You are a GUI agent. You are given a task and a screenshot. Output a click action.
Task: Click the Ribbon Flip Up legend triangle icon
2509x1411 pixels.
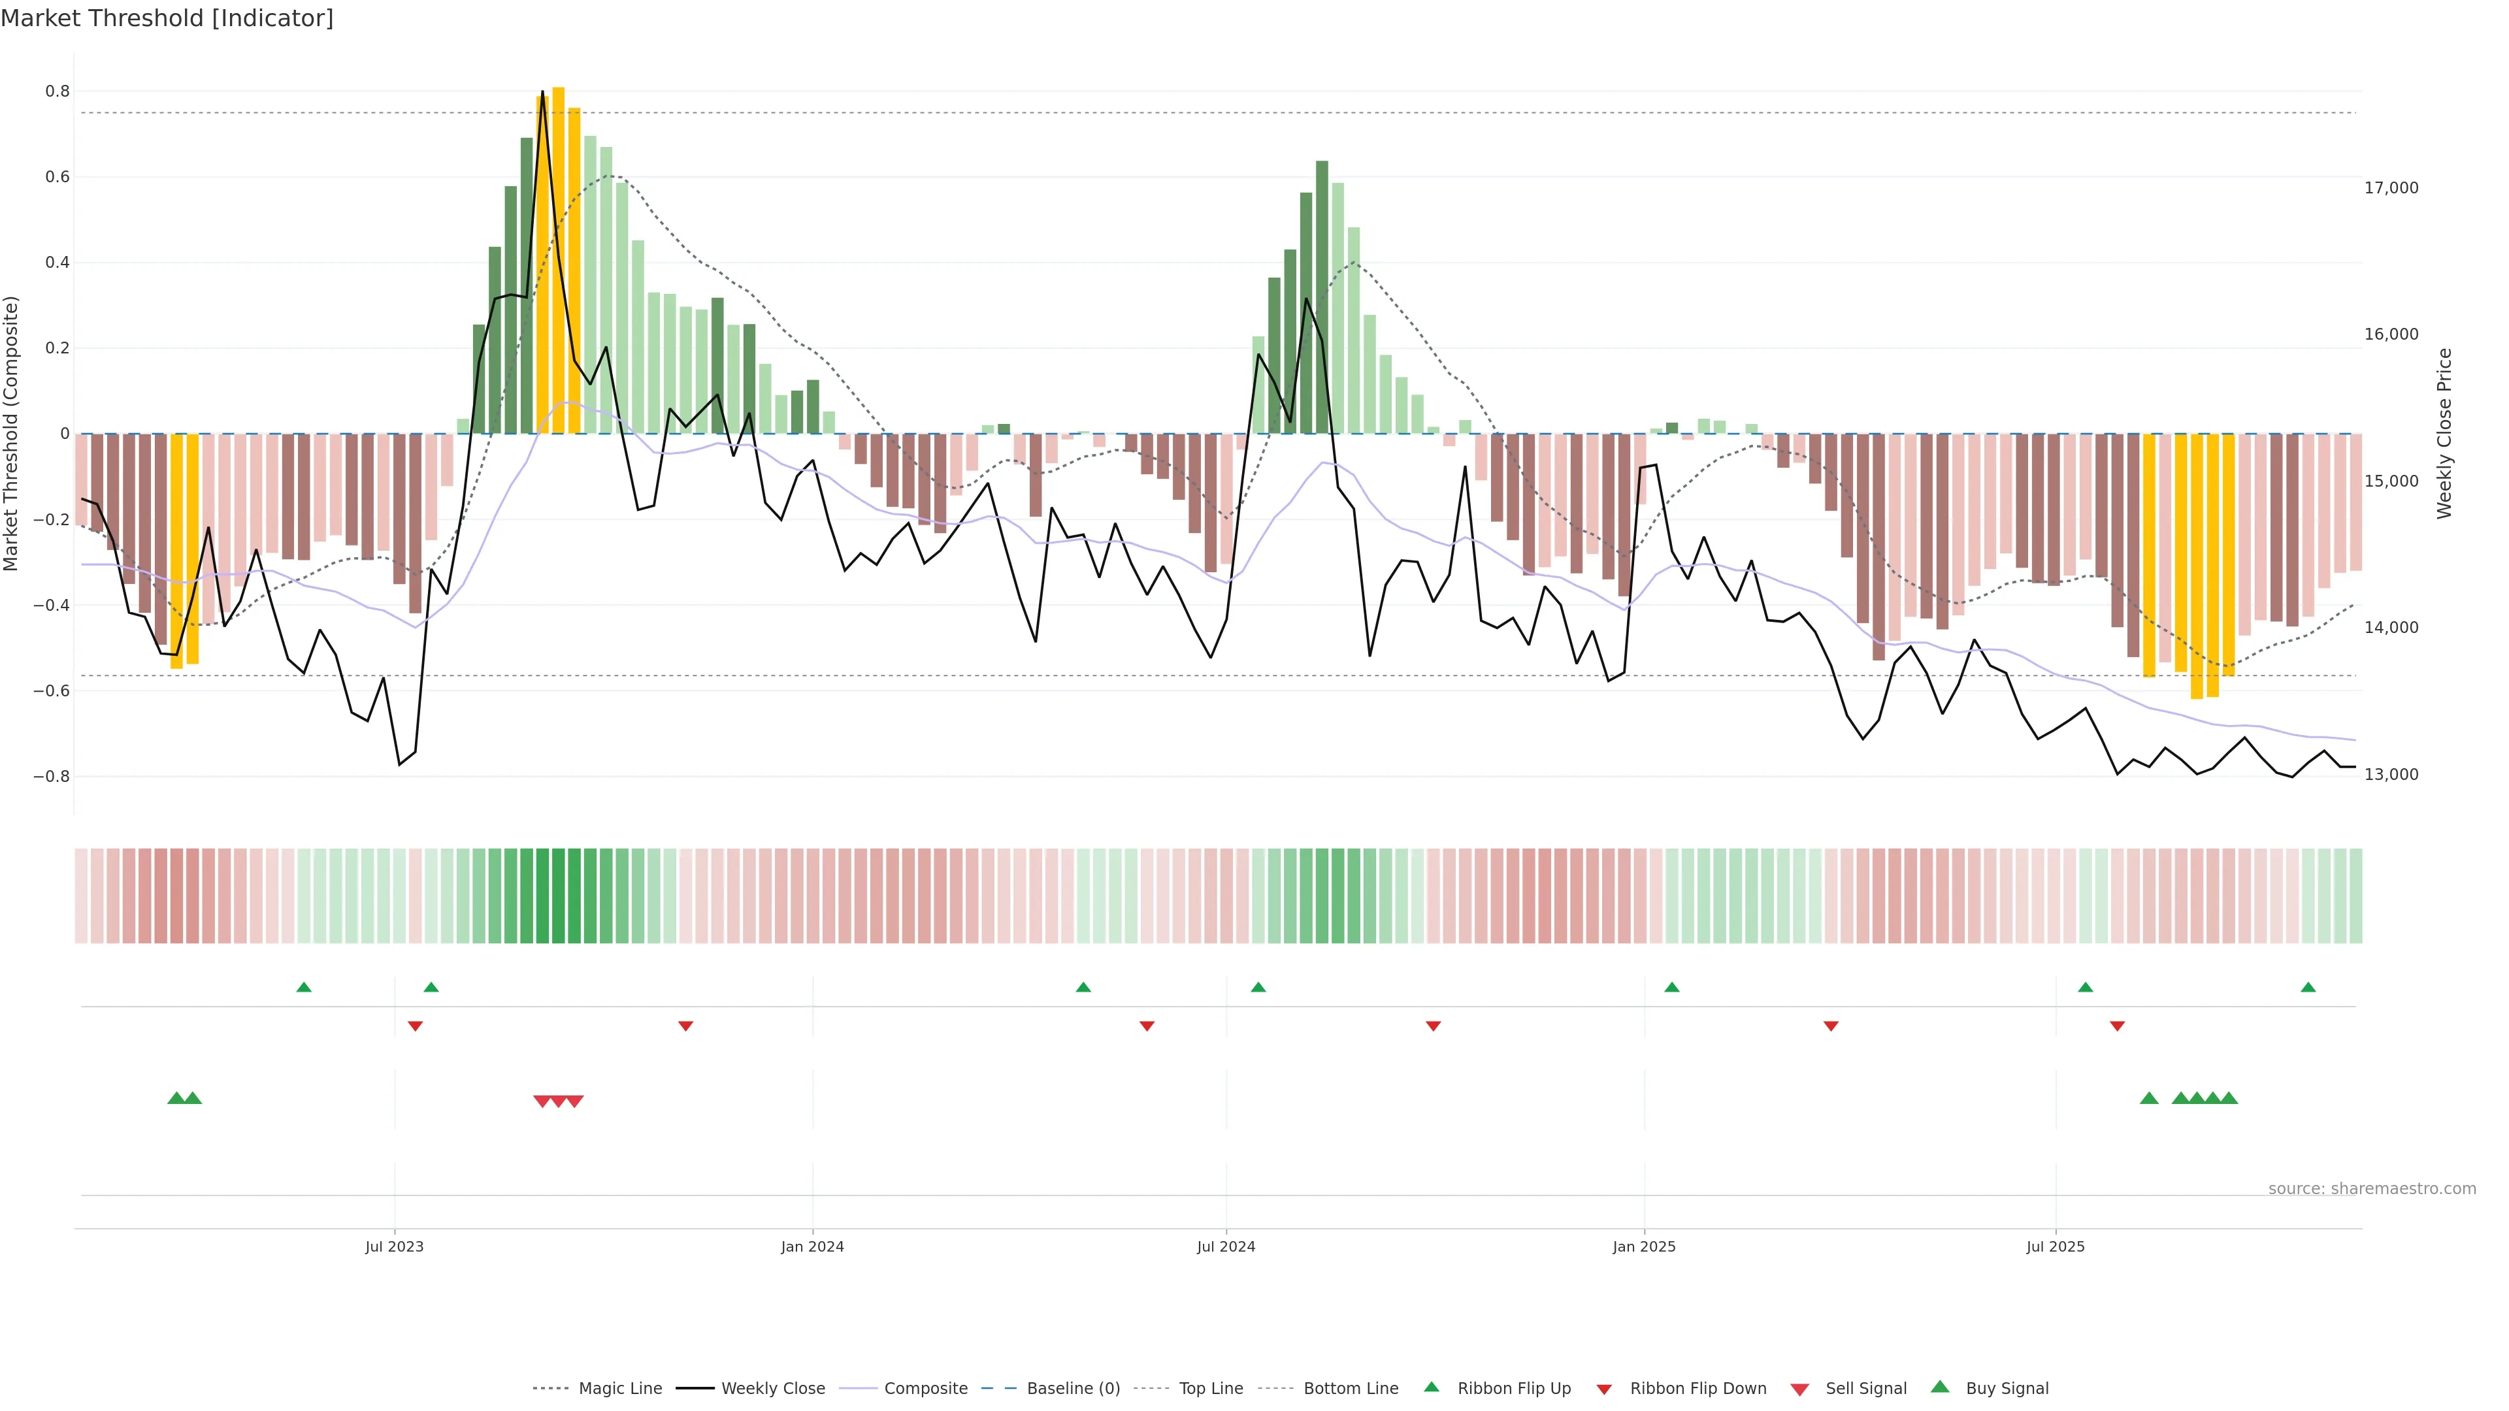[x=1431, y=1387]
